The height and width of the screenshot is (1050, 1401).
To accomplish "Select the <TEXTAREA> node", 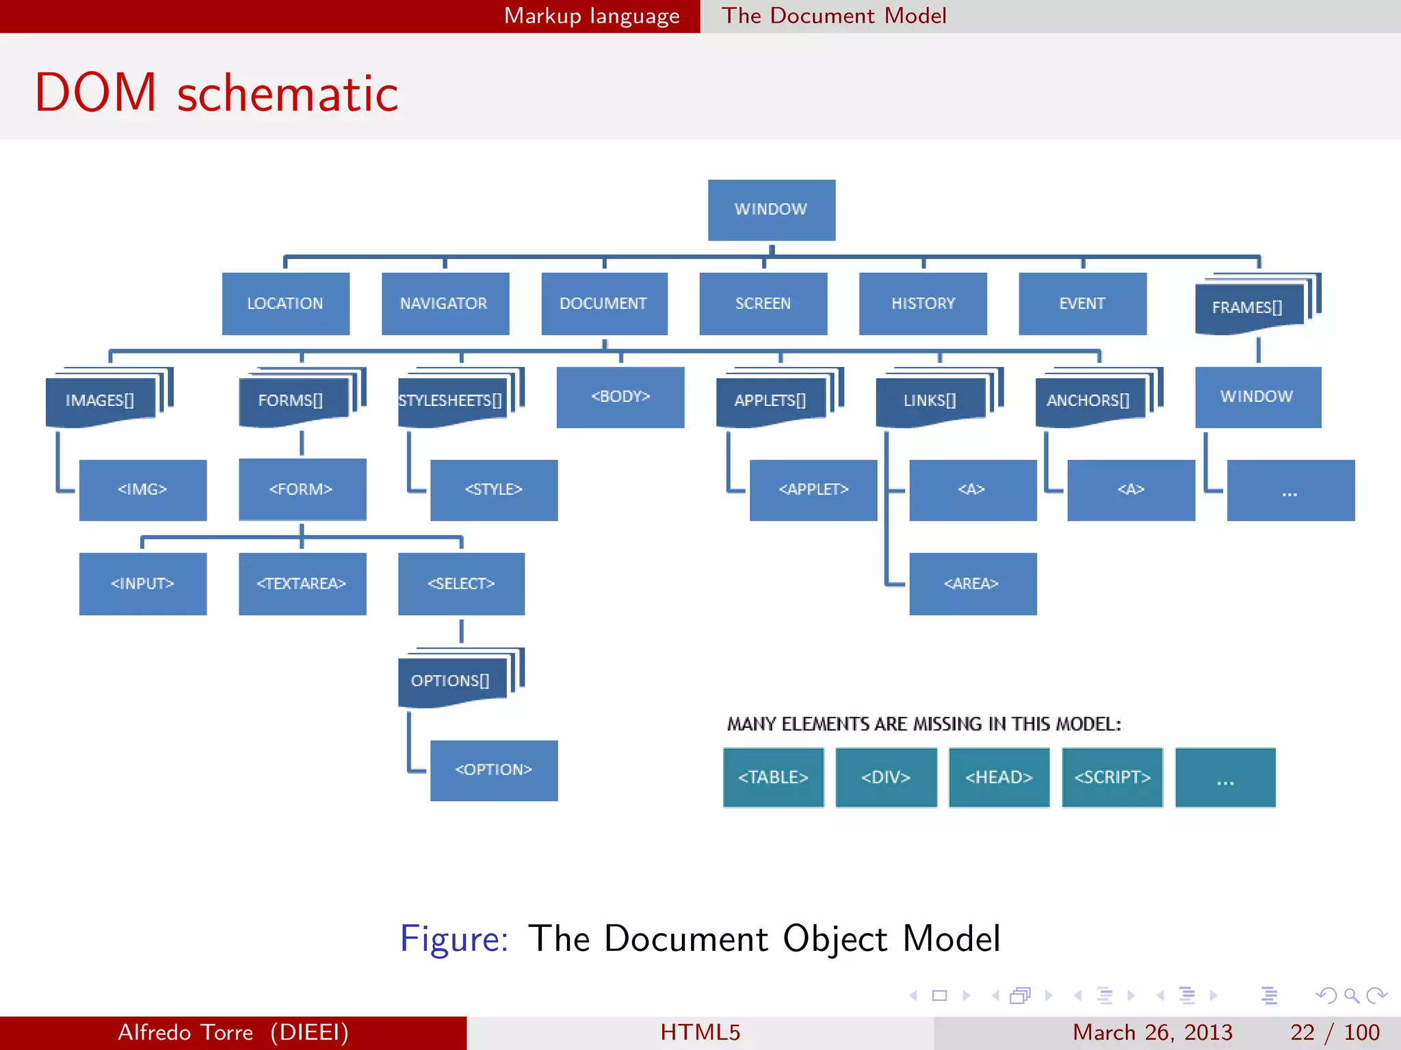I will tap(302, 584).
